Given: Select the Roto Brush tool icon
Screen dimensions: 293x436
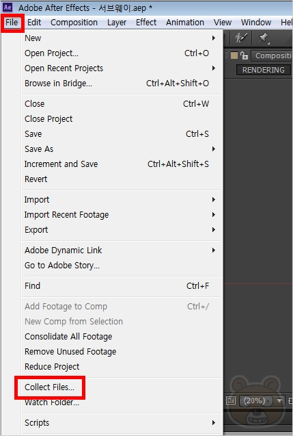Looking at the screenshot, I should click(241, 38).
